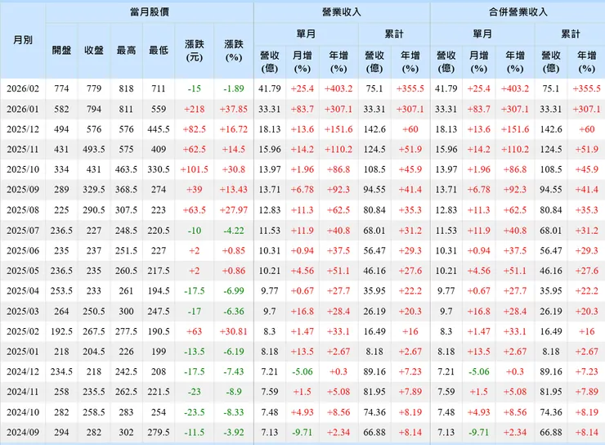
Task: Select the 2025/09 month row label
Action: (23, 190)
